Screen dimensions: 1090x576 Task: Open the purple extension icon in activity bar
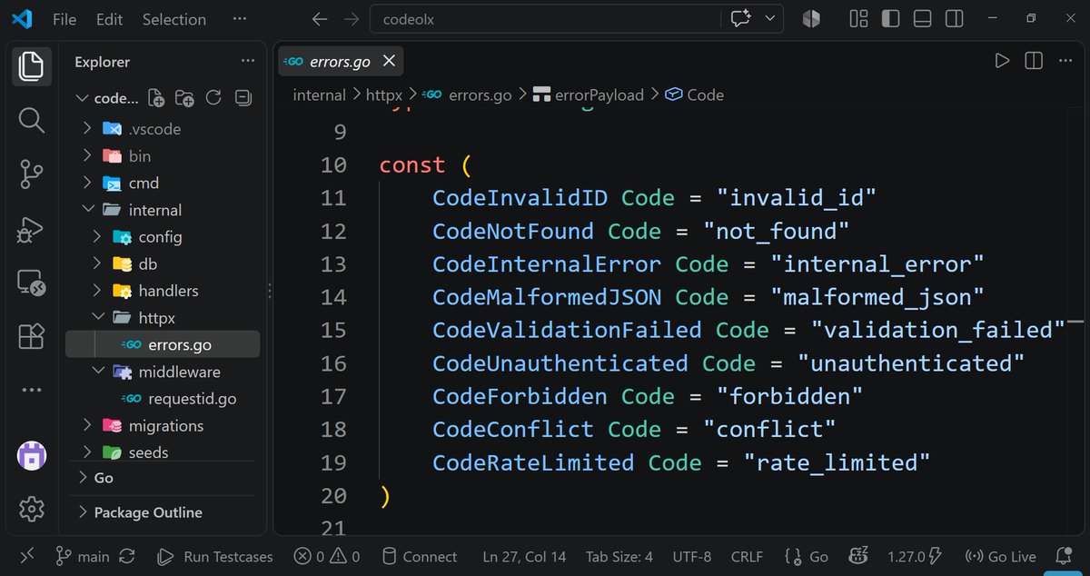coord(31,454)
